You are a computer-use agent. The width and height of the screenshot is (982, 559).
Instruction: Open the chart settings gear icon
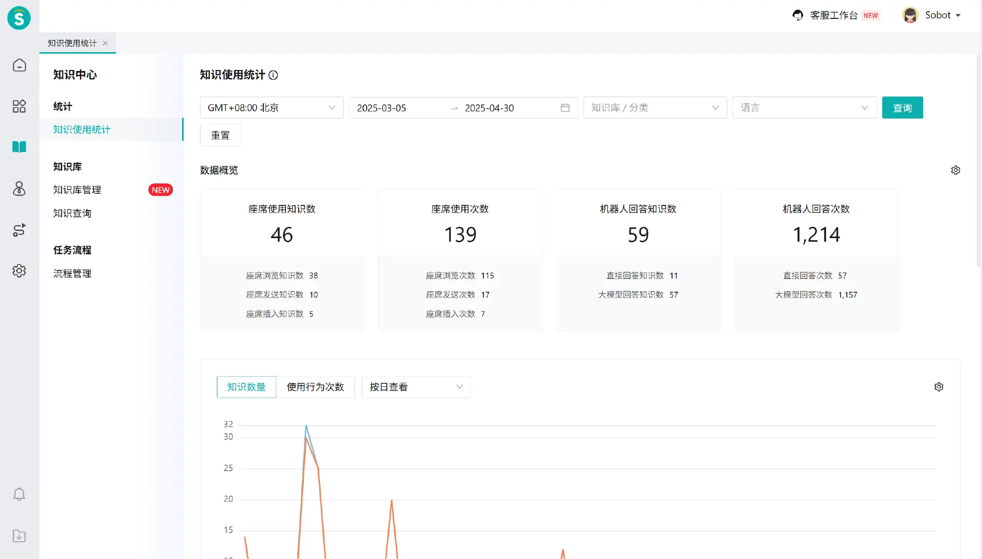(939, 387)
